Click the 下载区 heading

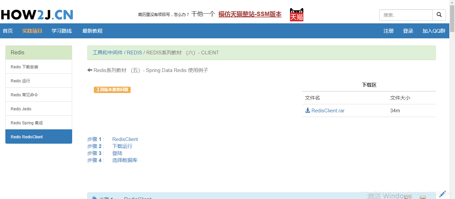tap(369, 85)
